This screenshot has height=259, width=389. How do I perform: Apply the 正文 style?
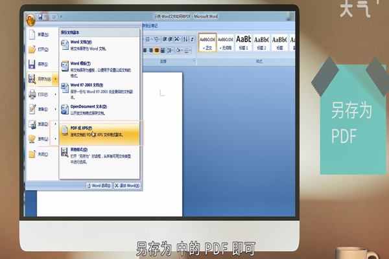click(x=207, y=43)
